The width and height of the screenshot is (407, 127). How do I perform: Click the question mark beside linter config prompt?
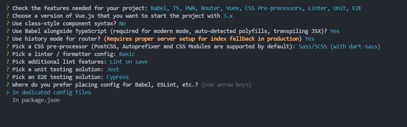[x=8, y=54]
